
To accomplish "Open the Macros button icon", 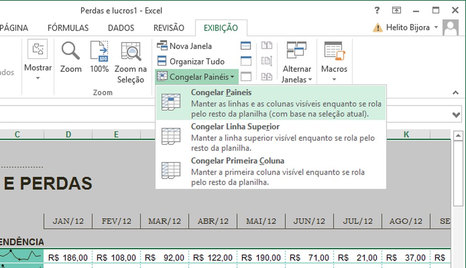I will 334,51.
